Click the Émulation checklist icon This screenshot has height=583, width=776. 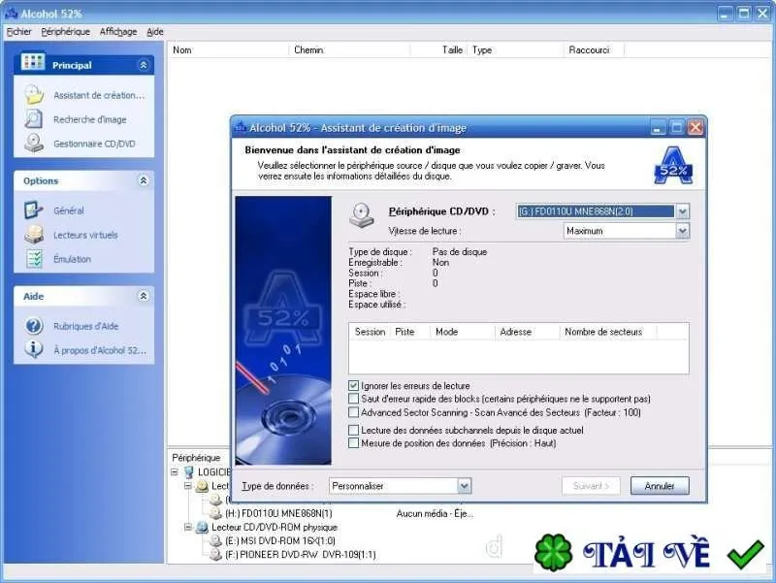pyautogui.click(x=34, y=258)
